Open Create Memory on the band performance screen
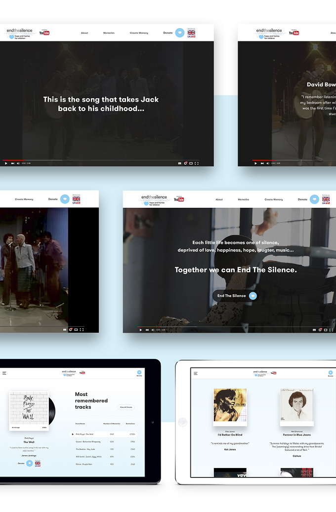336x512 pixels. (24, 199)
